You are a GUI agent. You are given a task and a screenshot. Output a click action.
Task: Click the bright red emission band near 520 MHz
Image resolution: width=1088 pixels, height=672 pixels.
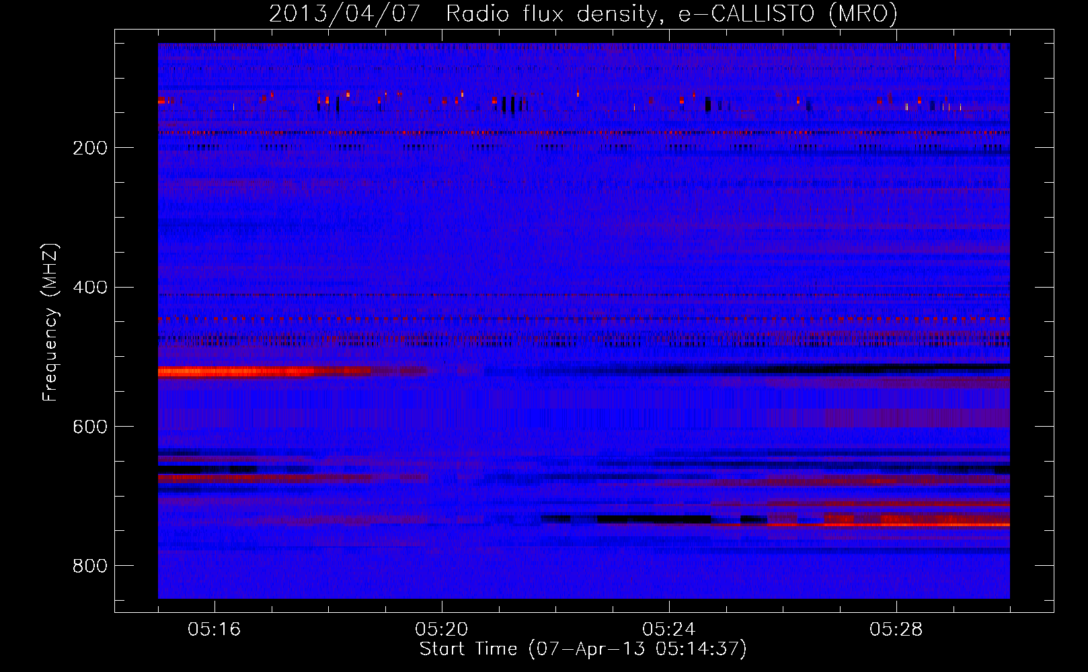tap(264, 371)
